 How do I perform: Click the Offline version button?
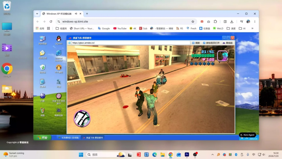(228, 43)
